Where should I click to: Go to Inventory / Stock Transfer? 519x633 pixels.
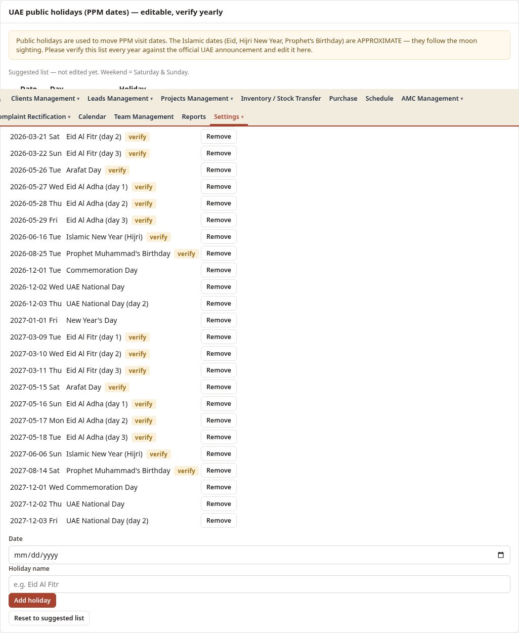[281, 99]
